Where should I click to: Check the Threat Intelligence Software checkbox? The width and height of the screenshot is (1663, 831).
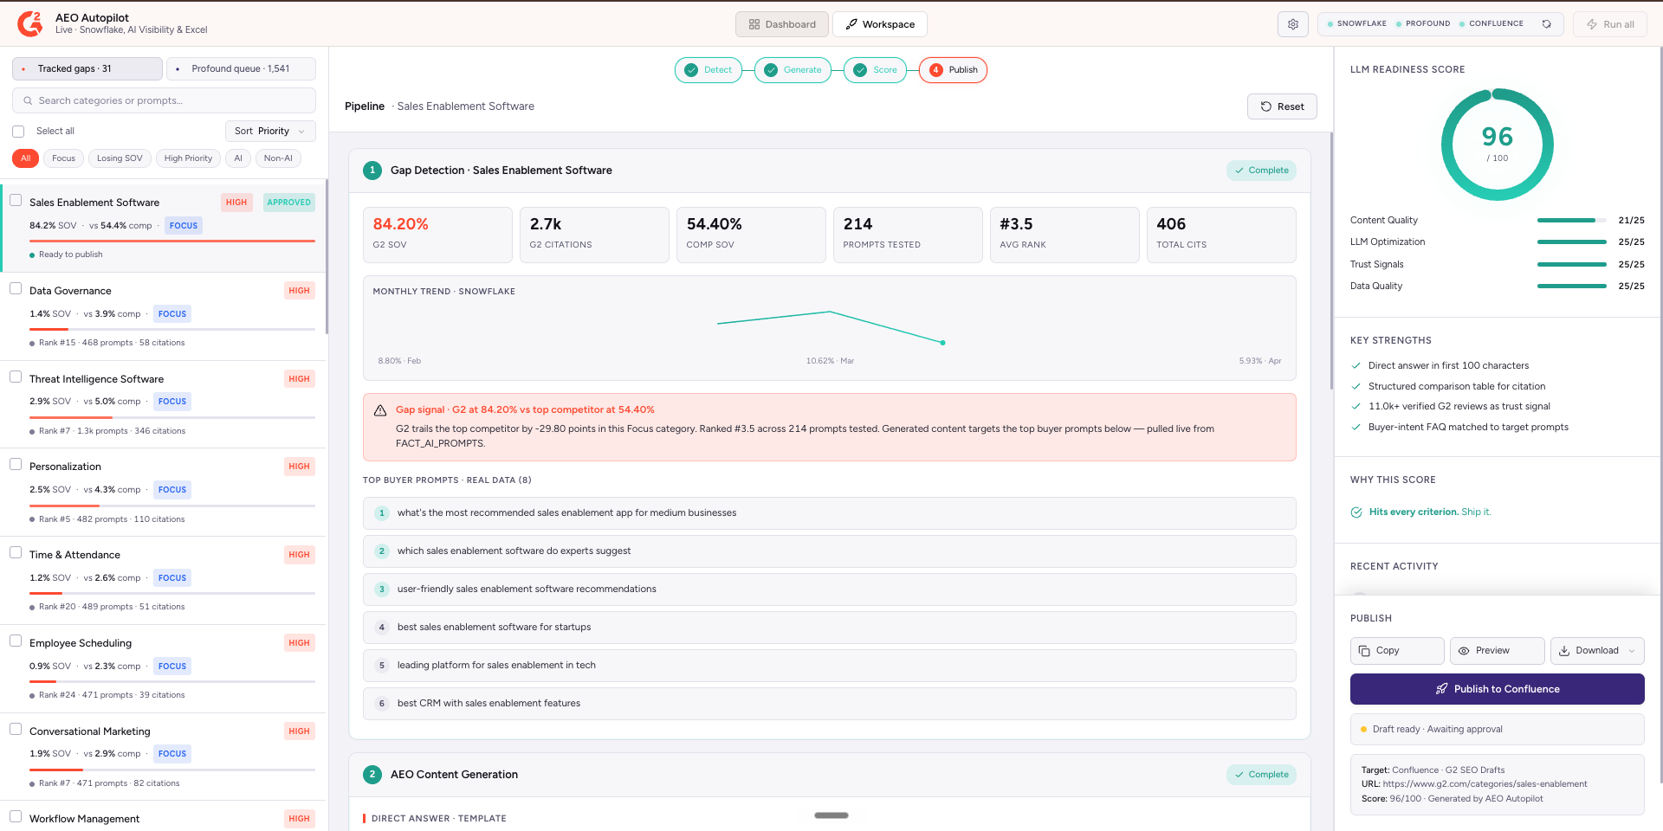click(x=16, y=377)
